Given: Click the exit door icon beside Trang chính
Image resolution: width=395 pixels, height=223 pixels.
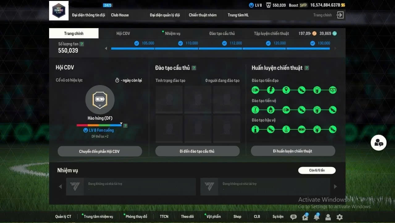Looking at the screenshot, I should [x=340, y=15].
